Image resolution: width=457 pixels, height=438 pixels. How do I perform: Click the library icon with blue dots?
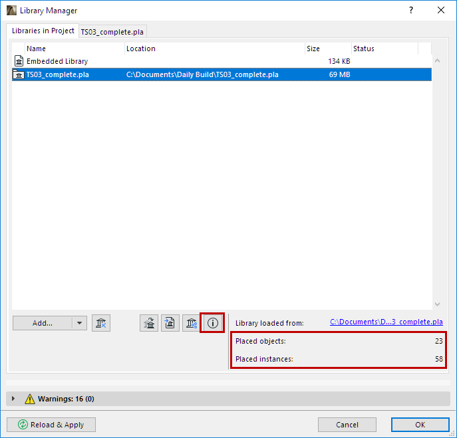point(192,323)
